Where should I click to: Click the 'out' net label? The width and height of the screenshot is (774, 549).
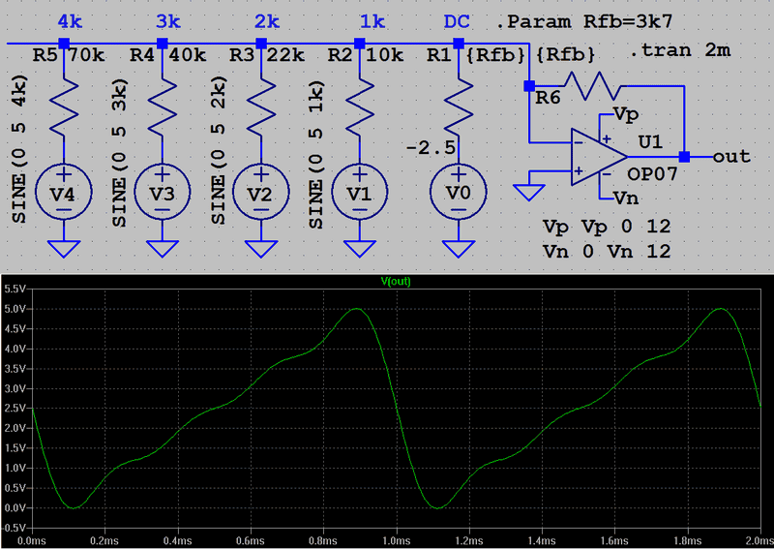(732, 157)
